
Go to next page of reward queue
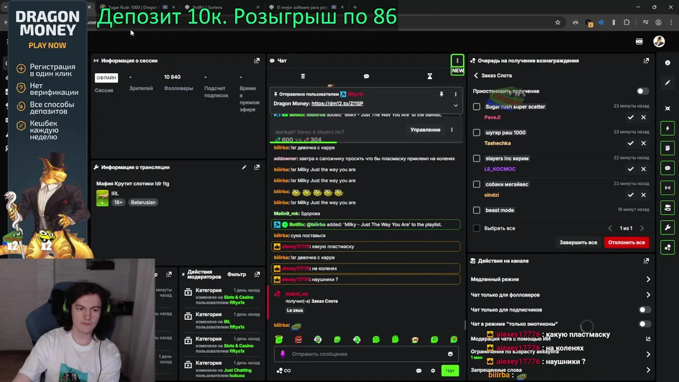(642, 228)
